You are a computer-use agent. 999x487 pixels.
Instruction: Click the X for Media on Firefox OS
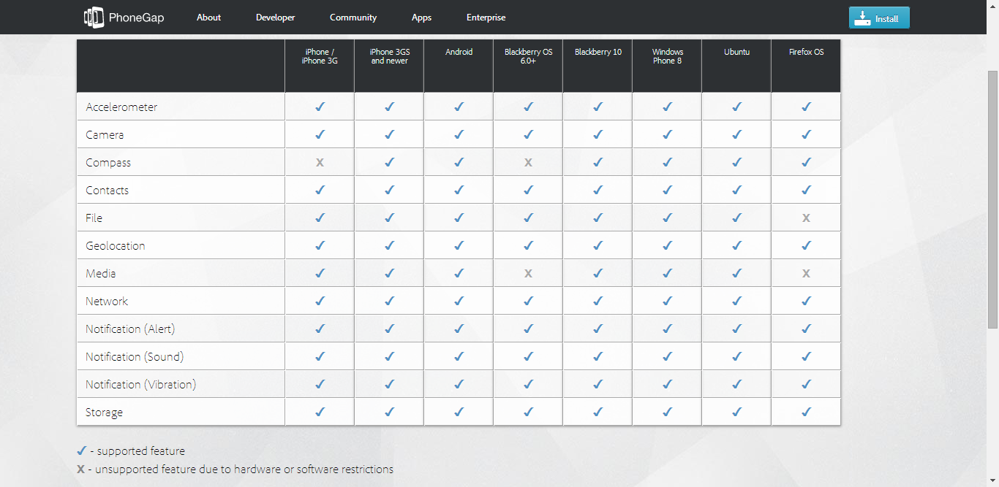click(806, 273)
